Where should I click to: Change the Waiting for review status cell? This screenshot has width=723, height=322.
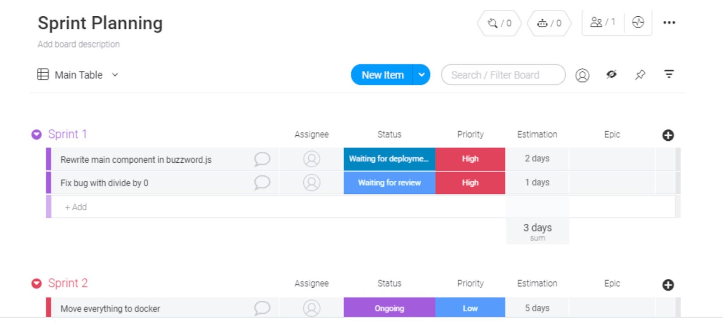(x=389, y=183)
